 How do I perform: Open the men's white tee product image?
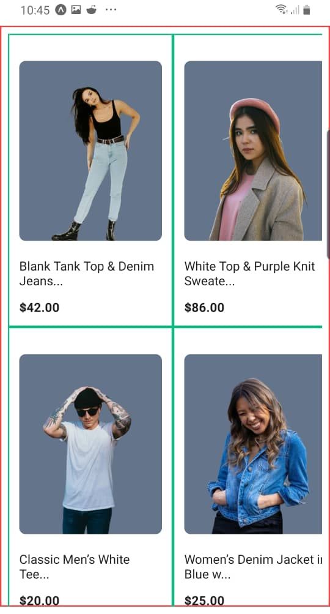point(90,444)
